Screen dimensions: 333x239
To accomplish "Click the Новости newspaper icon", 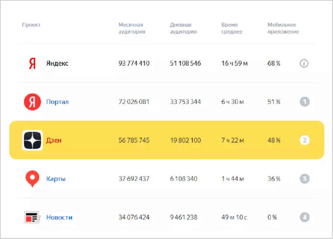I will tap(32, 217).
